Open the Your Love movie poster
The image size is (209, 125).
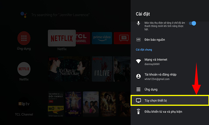[x=91, y=104]
